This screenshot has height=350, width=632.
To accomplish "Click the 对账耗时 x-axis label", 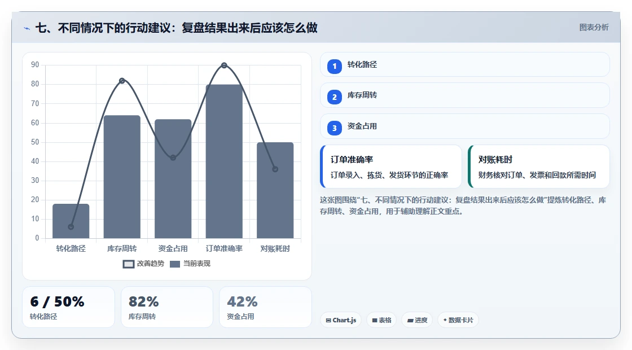I will (x=275, y=249).
